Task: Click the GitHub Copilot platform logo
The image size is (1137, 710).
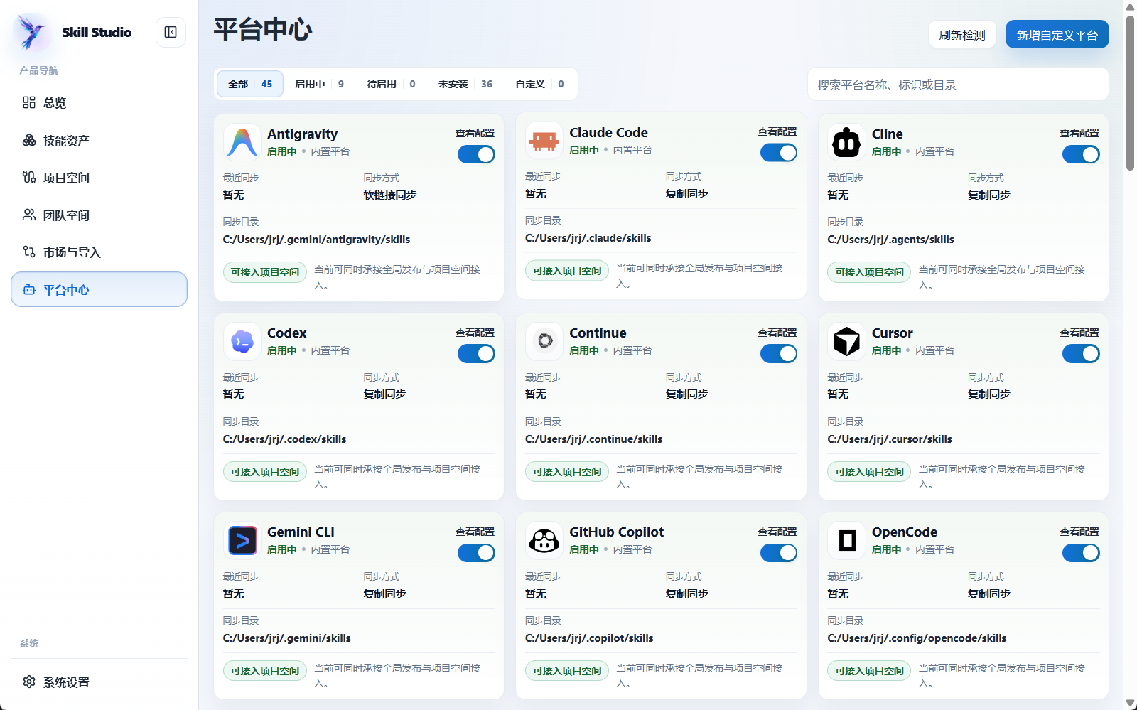Action: click(544, 540)
